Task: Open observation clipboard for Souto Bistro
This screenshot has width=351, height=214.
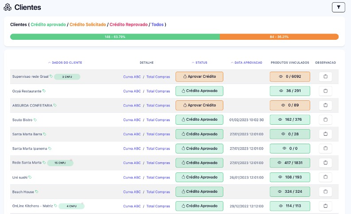Action: coord(325,119)
